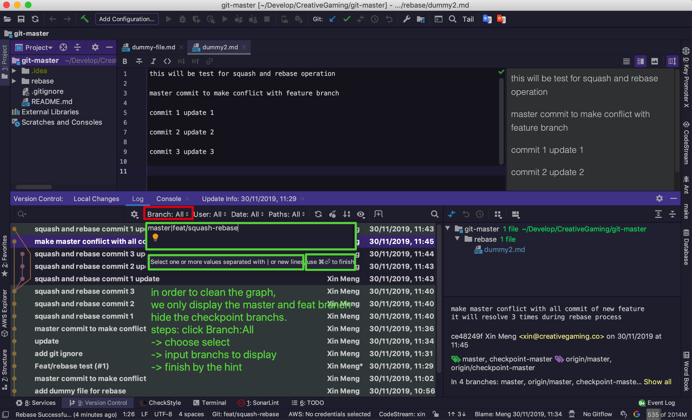The height and width of the screenshot is (420, 692).
Task: Click the cherry-pick icon in log toolbar
Action: [x=332, y=214]
